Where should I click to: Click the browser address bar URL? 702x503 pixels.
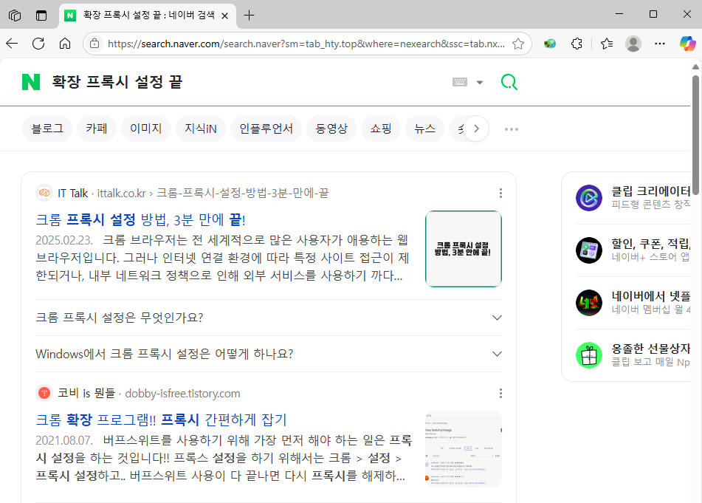pos(306,44)
